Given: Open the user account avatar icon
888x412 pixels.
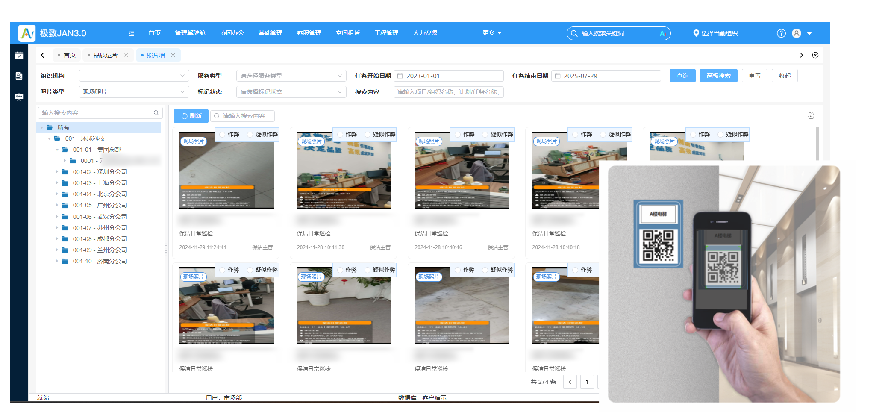Looking at the screenshot, I should coord(797,33).
